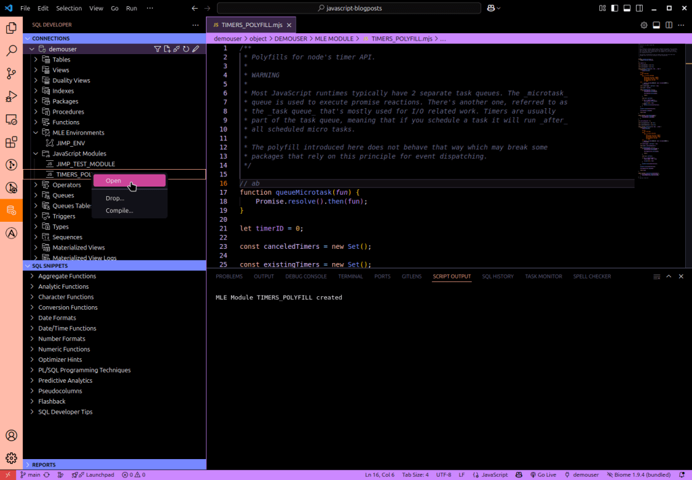
Task: Open the SQL Developer database view in activity bar
Action: [11, 210]
